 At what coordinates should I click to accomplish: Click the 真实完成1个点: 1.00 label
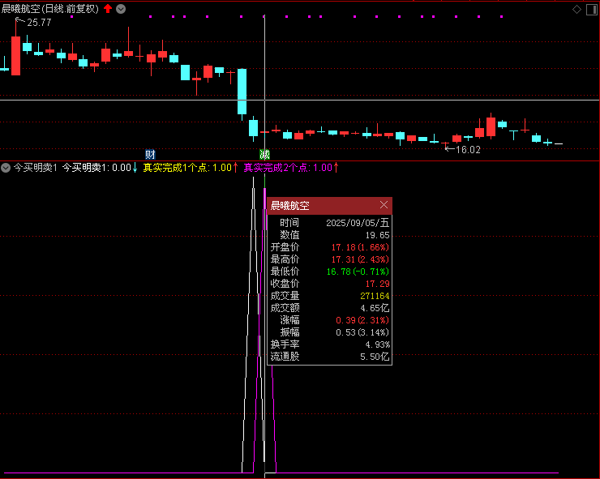coord(187,168)
